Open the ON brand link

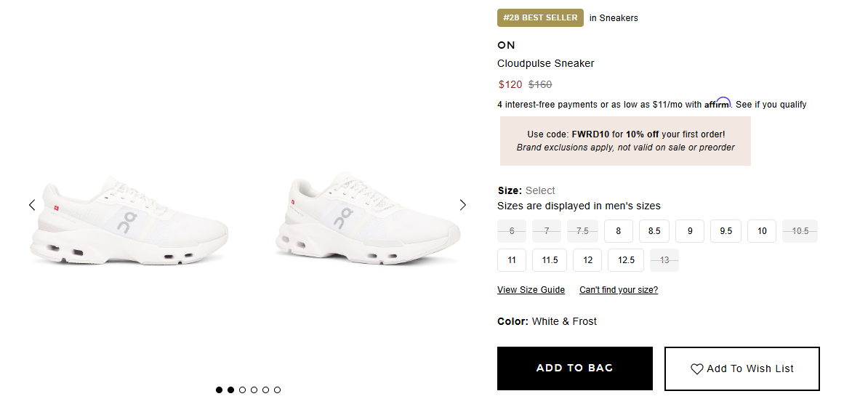point(506,45)
